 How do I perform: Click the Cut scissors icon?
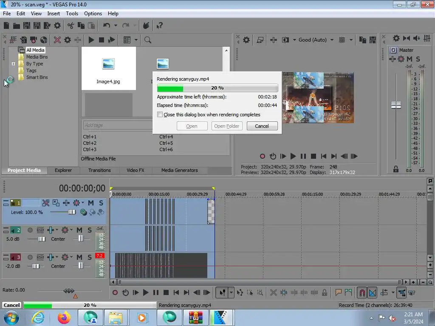71,25
